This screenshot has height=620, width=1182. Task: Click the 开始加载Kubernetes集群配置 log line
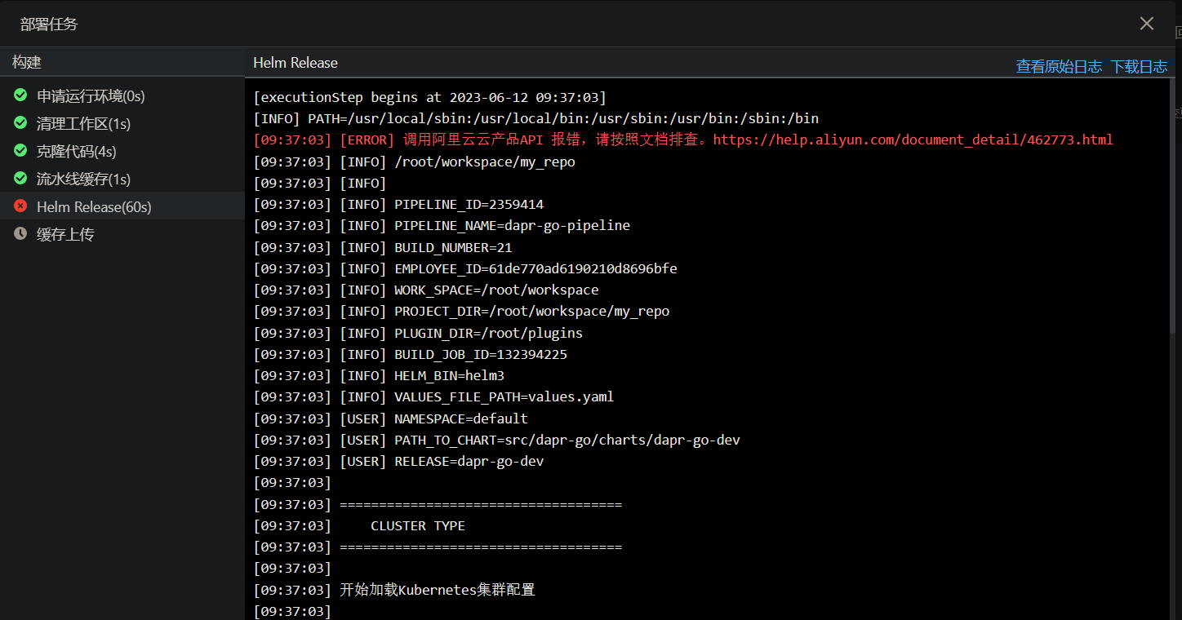(x=438, y=590)
